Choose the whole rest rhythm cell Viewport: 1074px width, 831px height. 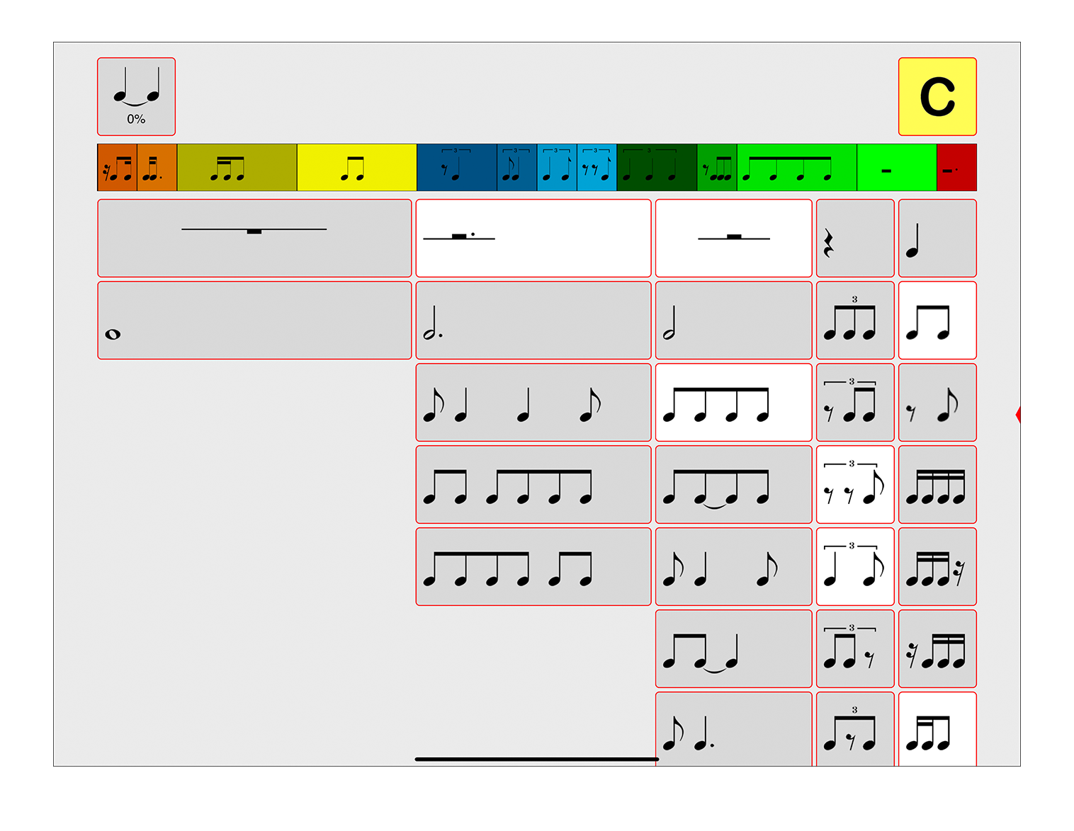tap(254, 238)
